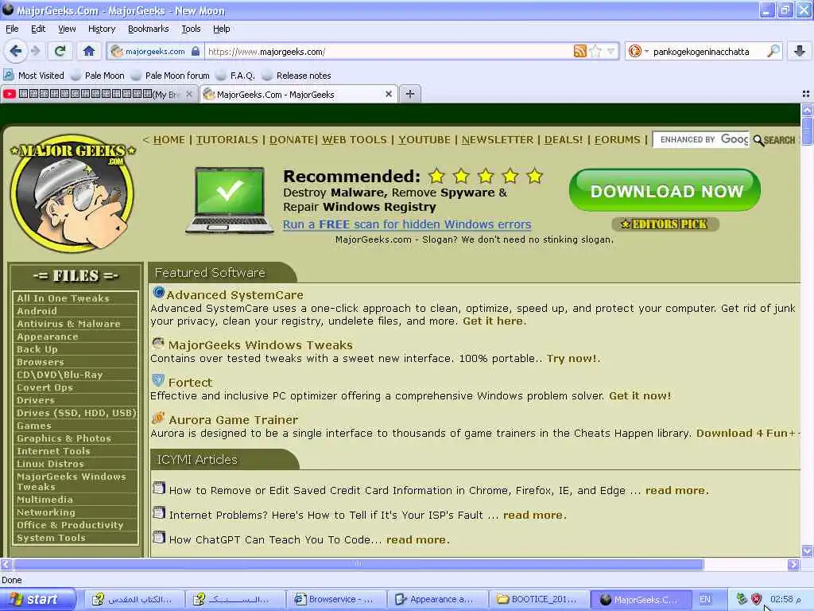Switch to BOOTICE_201 folder in taskbar

(x=539, y=600)
